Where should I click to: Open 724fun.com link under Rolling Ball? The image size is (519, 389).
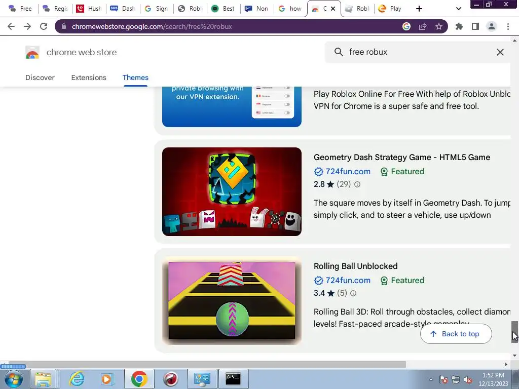(348, 280)
